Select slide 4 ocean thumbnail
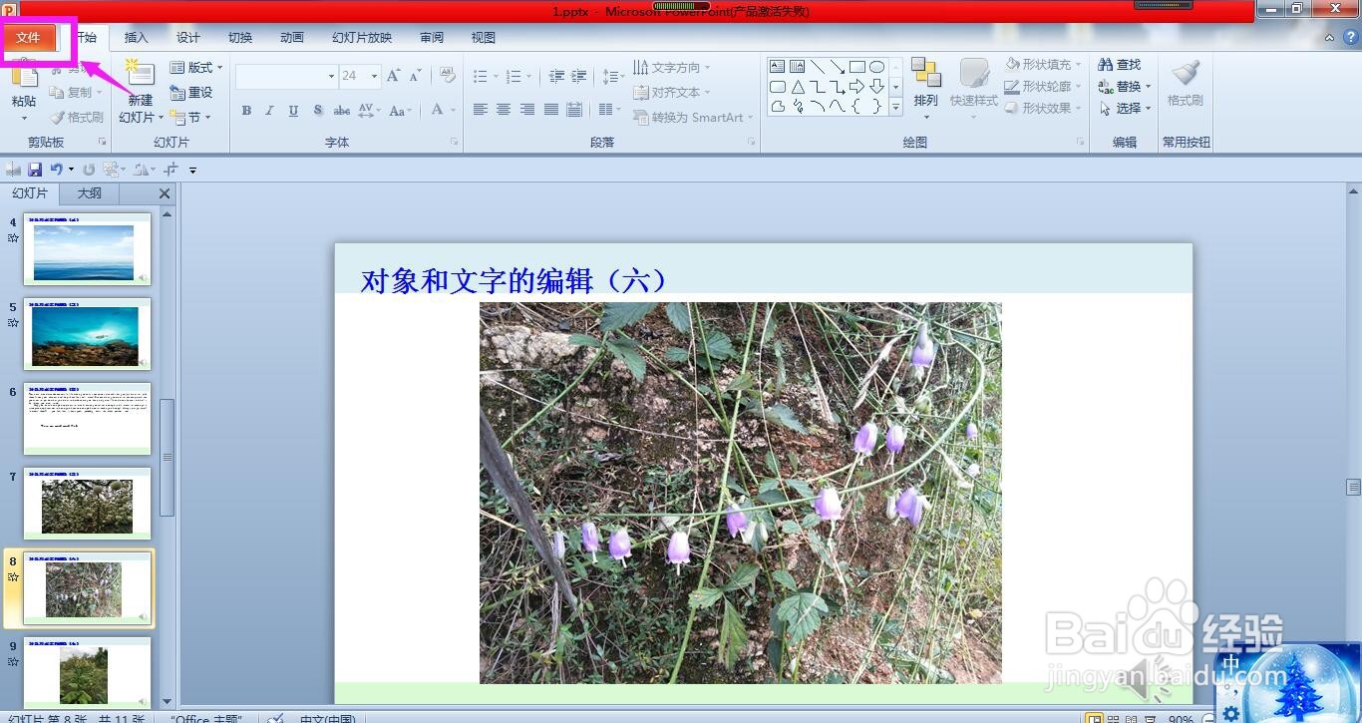The image size is (1362, 723). (x=88, y=249)
